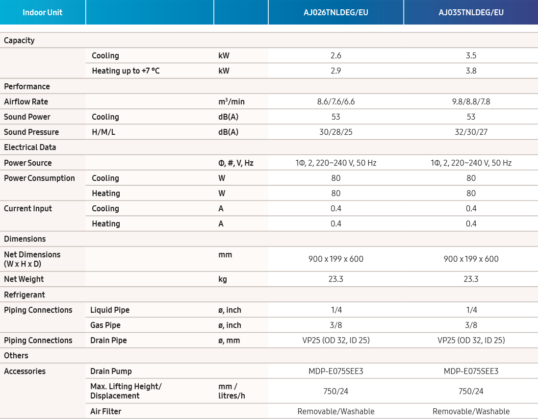Select the Drain Pump label
The width and height of the screenshot is (538, 419).
111,371
